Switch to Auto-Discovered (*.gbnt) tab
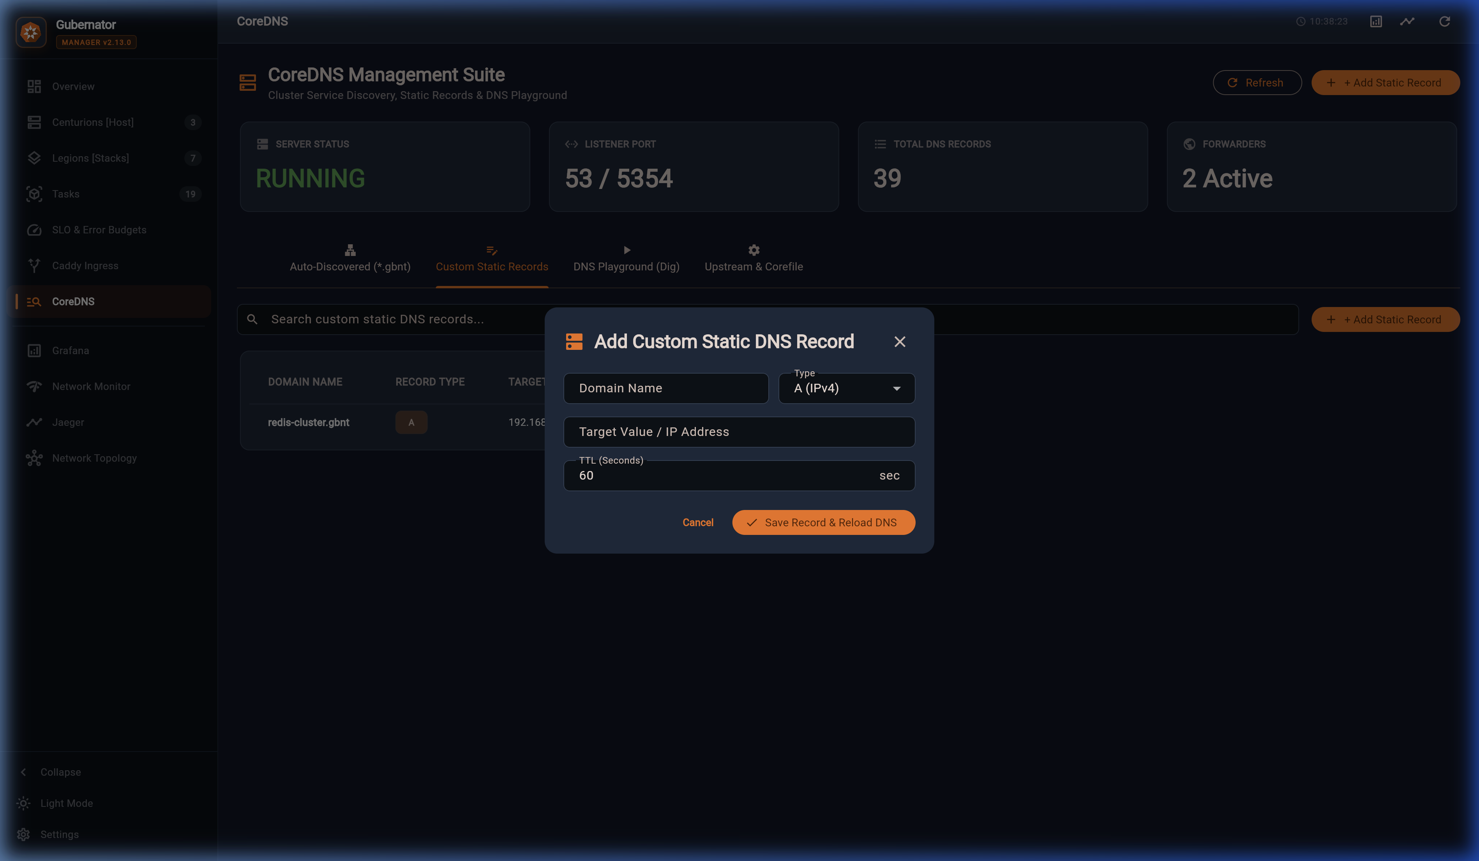 (350, 259)
